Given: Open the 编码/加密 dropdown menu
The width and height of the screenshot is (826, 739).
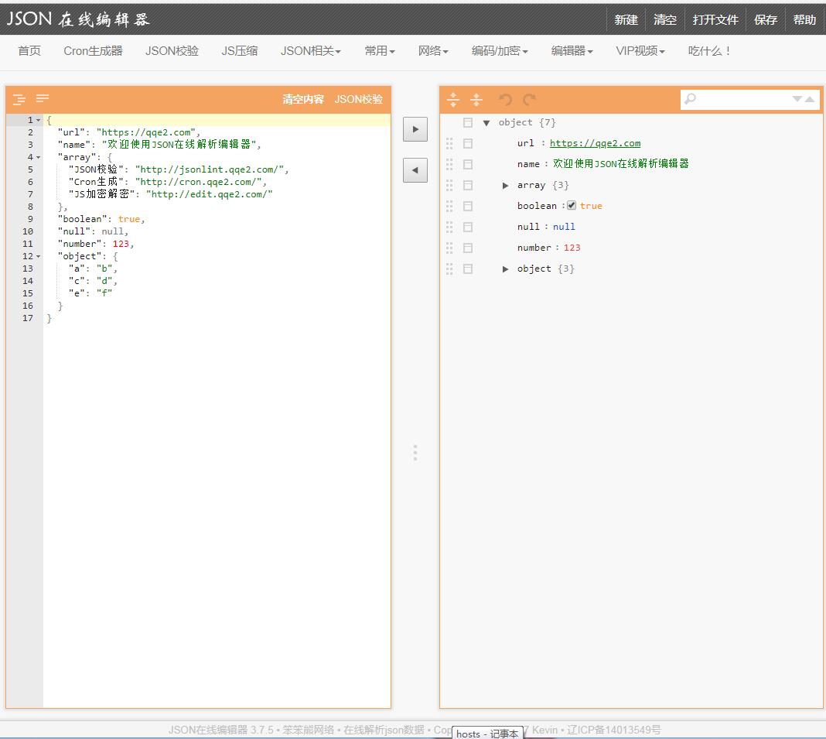Looking at the screenshot, I should 500,51.
